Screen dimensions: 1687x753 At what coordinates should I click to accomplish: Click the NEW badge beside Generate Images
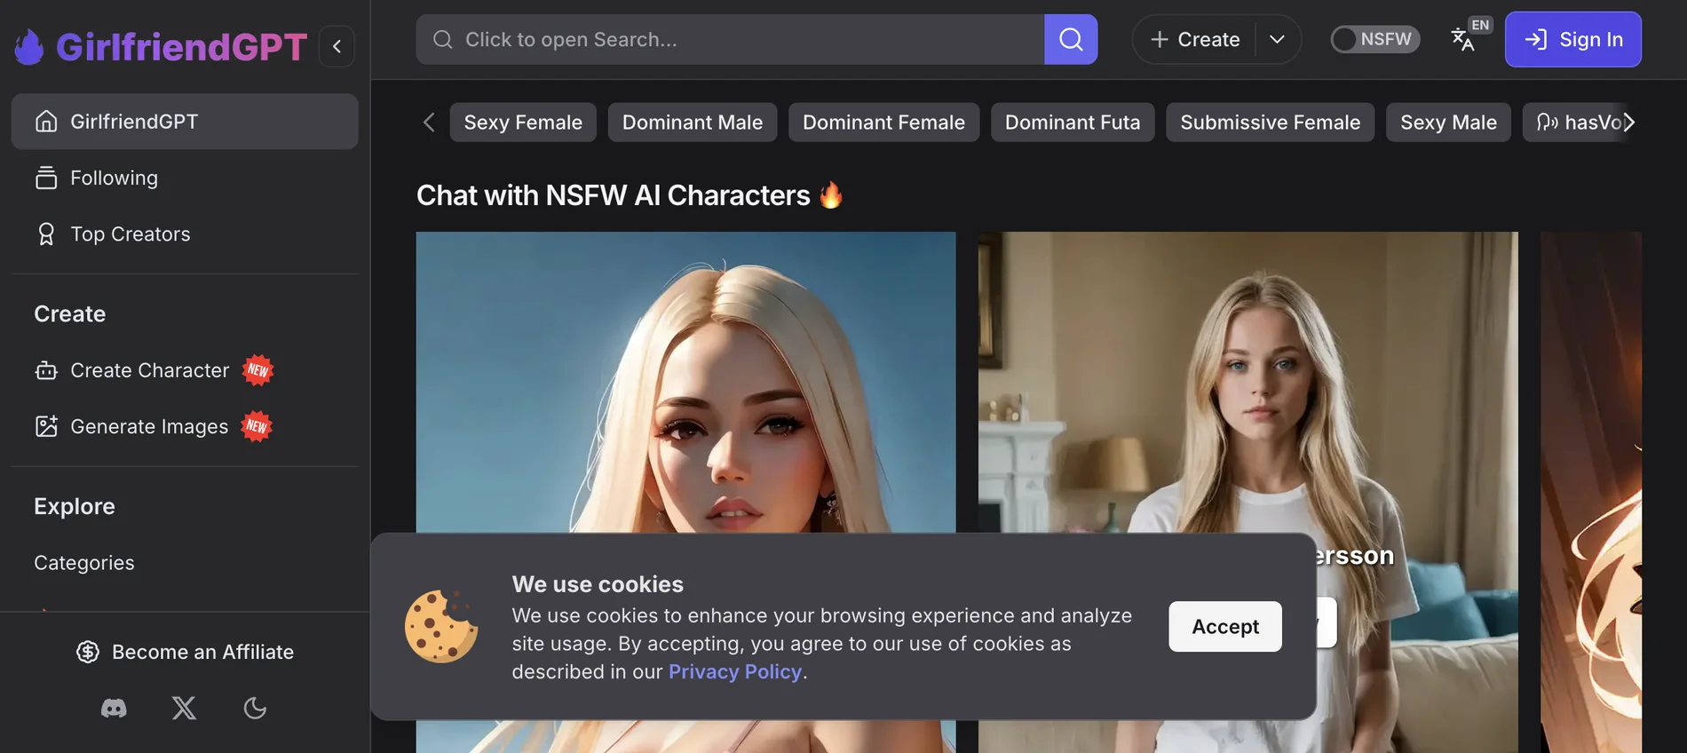coord(257,426)
